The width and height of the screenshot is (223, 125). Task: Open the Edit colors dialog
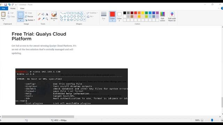162,16
